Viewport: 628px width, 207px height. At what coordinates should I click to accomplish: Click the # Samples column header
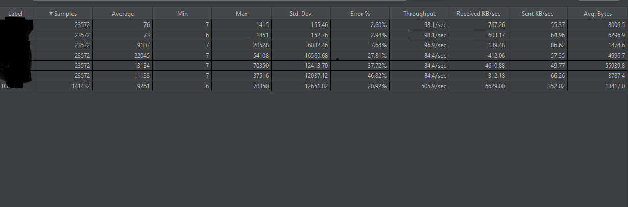[63, 14]
